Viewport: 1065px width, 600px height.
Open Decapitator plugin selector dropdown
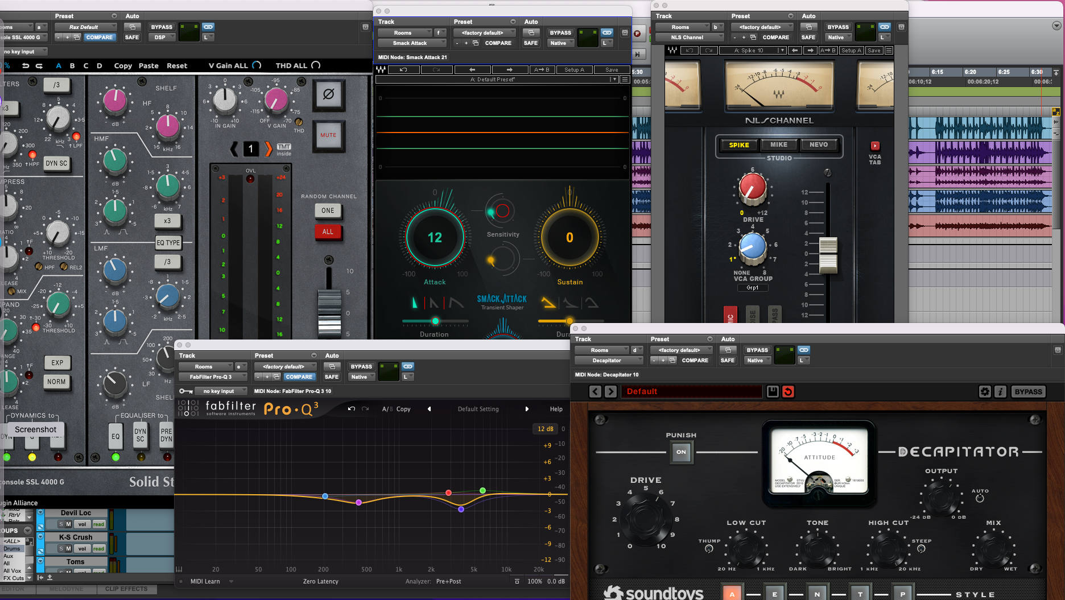pos(609,361)
